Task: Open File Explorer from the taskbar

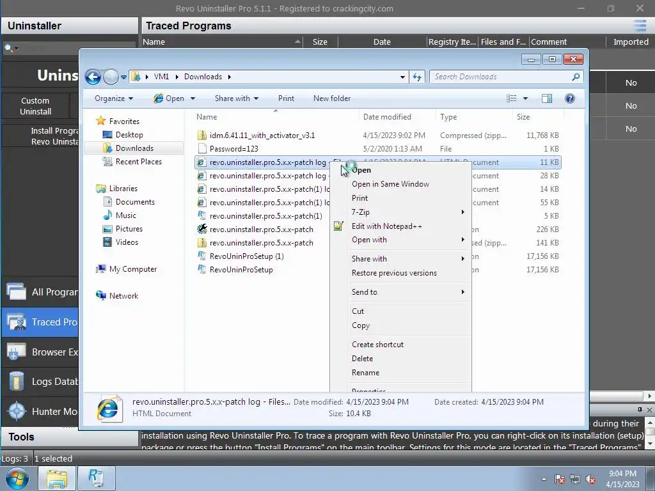Action: [x=57, y=478]
